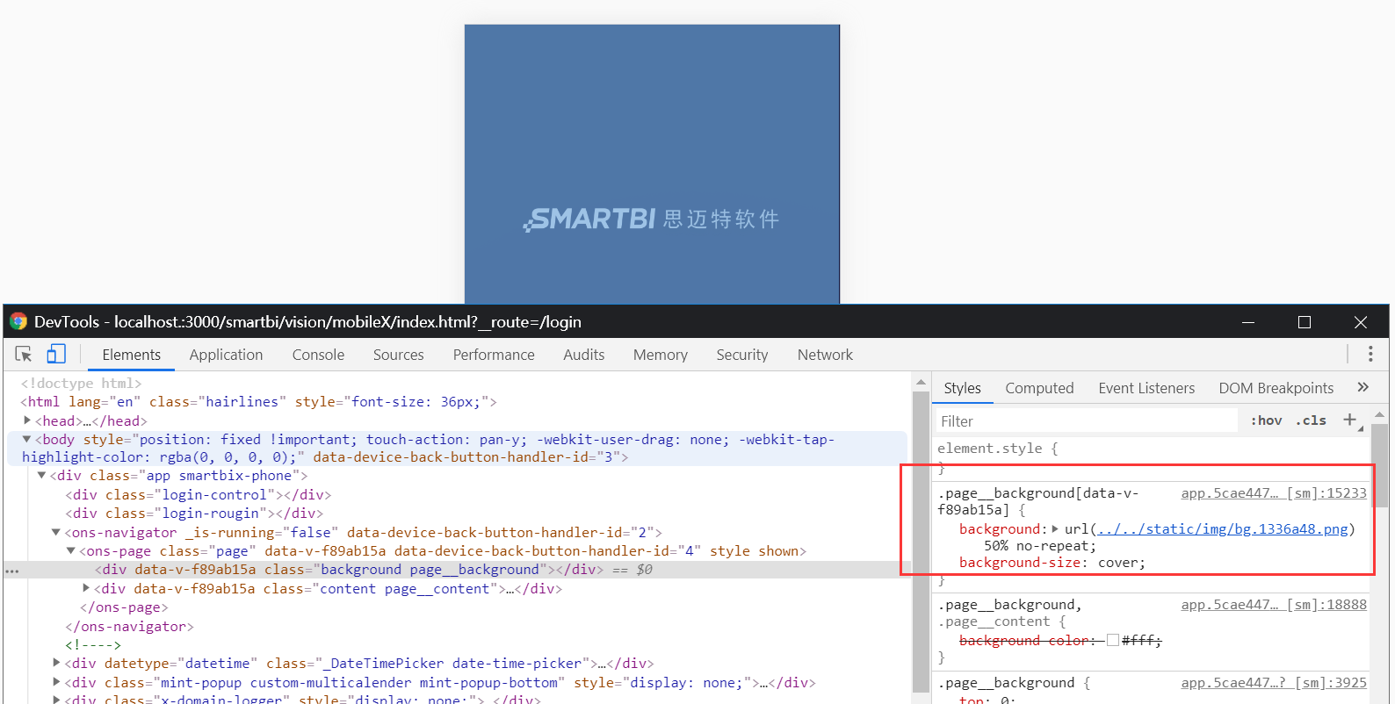Expand the content page__content div
Screen dimensions: 1395x704
point(86,588)
